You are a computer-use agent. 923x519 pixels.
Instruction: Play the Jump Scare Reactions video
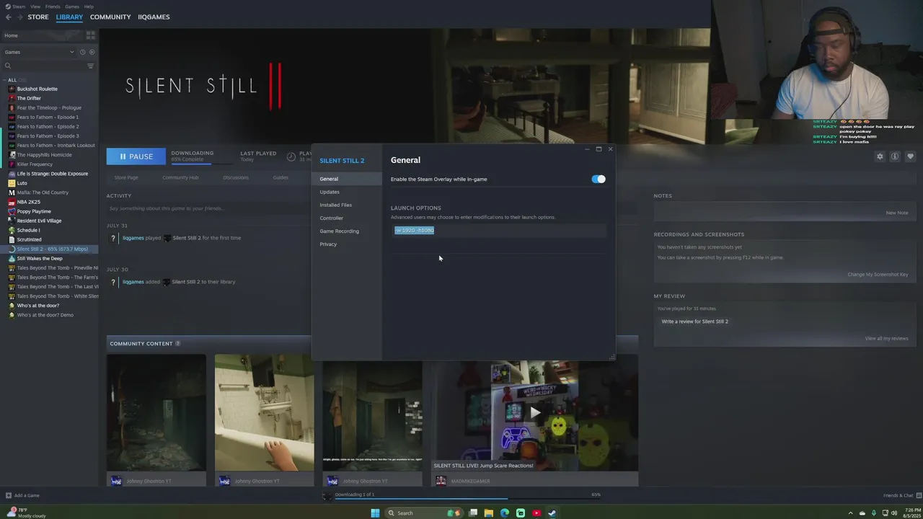[534, 412]
